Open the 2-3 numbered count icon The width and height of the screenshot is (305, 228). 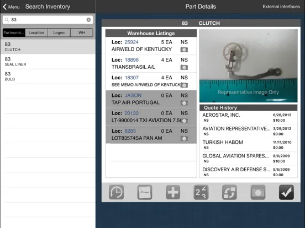[x=201, y=192]
